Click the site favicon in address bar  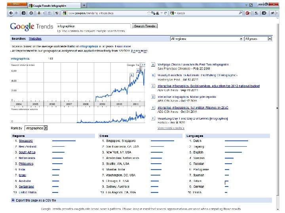pyautogui.click(x=65, y=13)
